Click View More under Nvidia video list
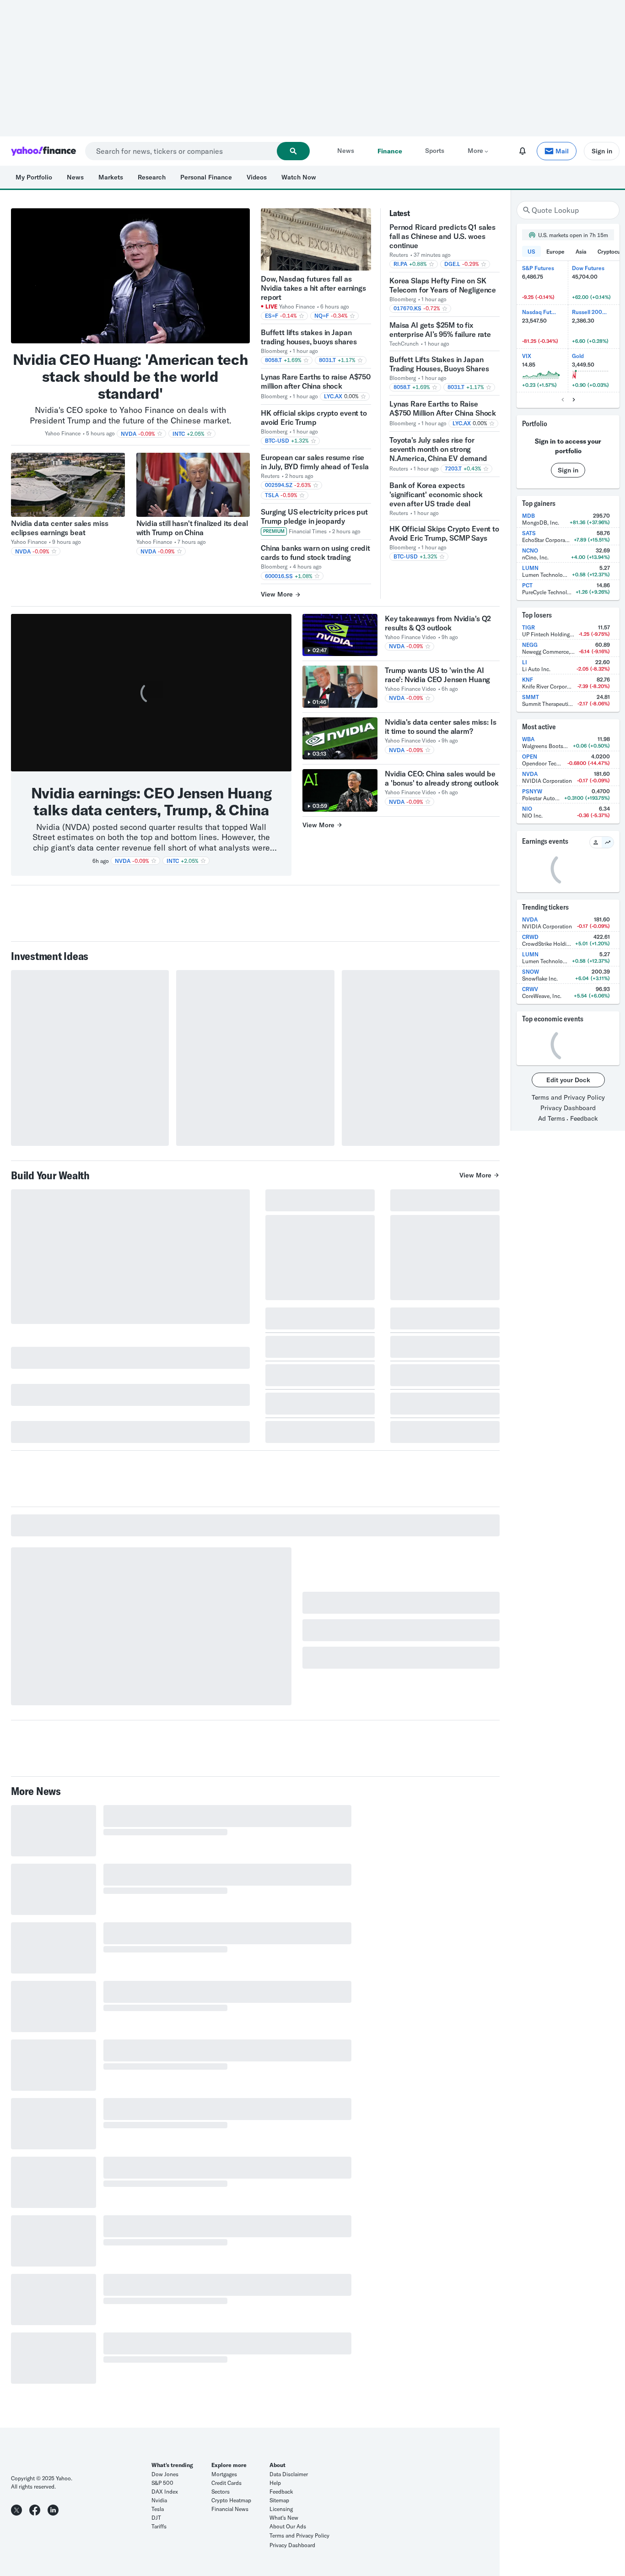 coord(322,825)
